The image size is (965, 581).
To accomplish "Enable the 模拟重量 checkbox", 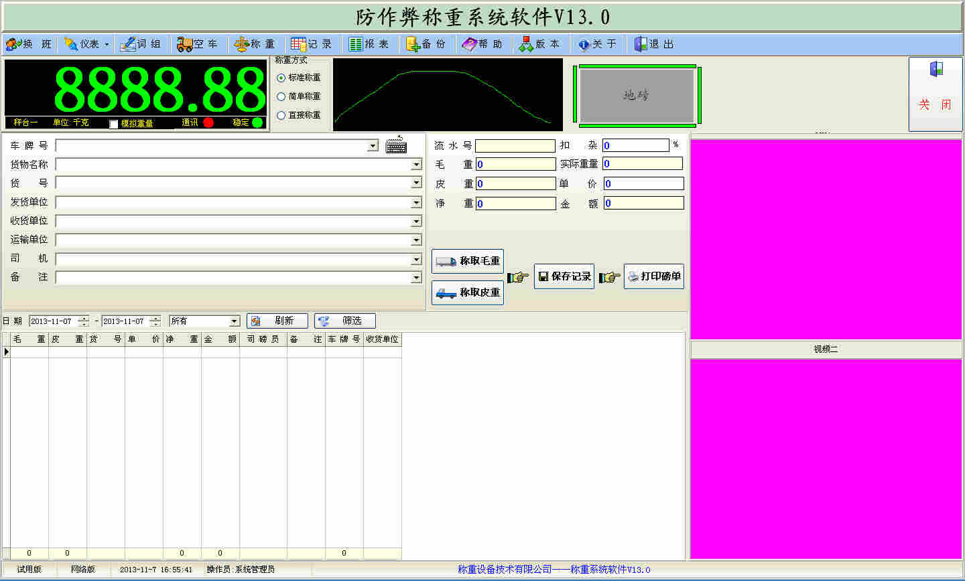I will [x=114, y=124].
